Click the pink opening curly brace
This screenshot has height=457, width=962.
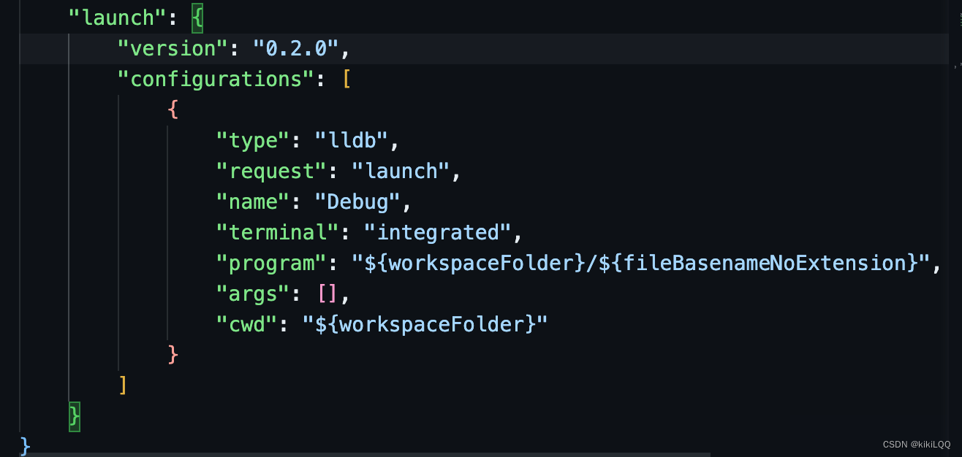click(173, 110)
